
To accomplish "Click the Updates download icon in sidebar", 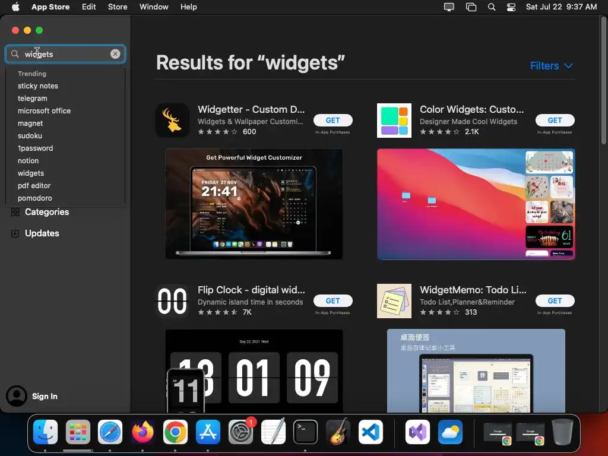I will [15, 233].
